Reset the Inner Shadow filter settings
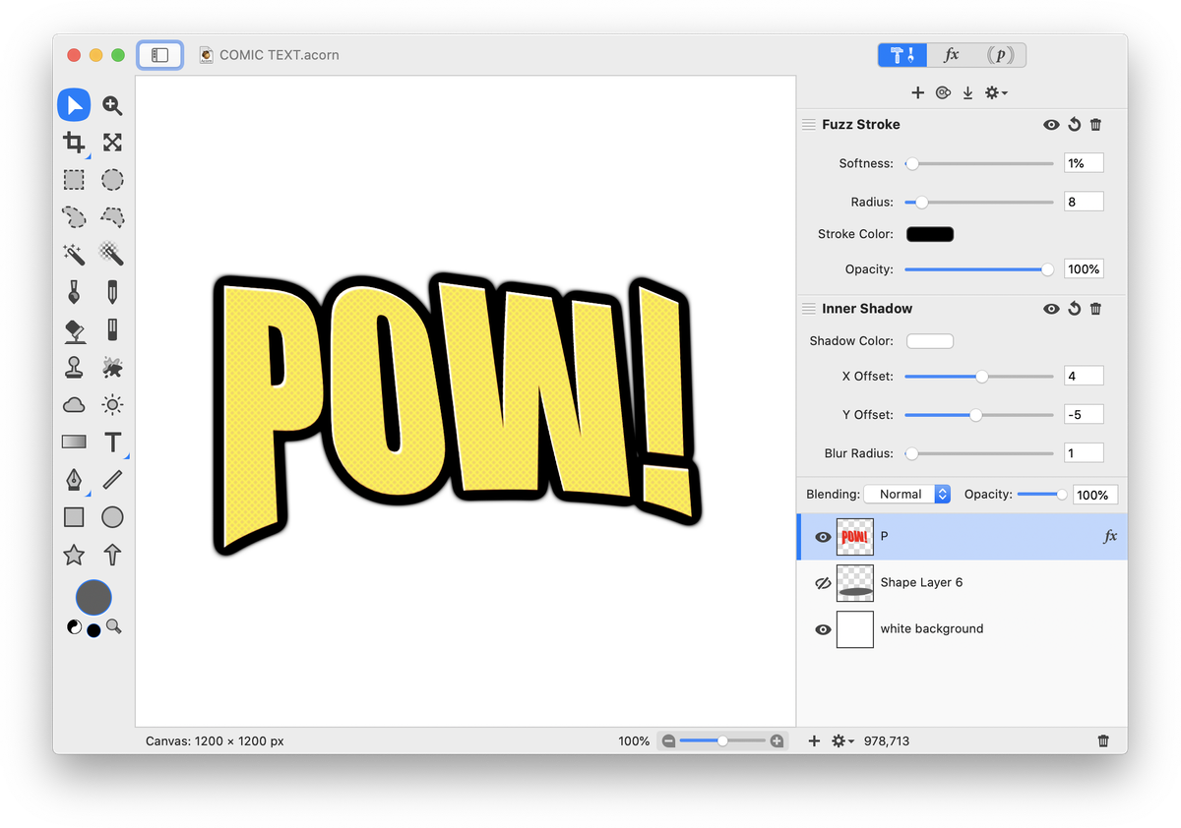This screenshot has width=1181, height=828. coord(1074,309)
